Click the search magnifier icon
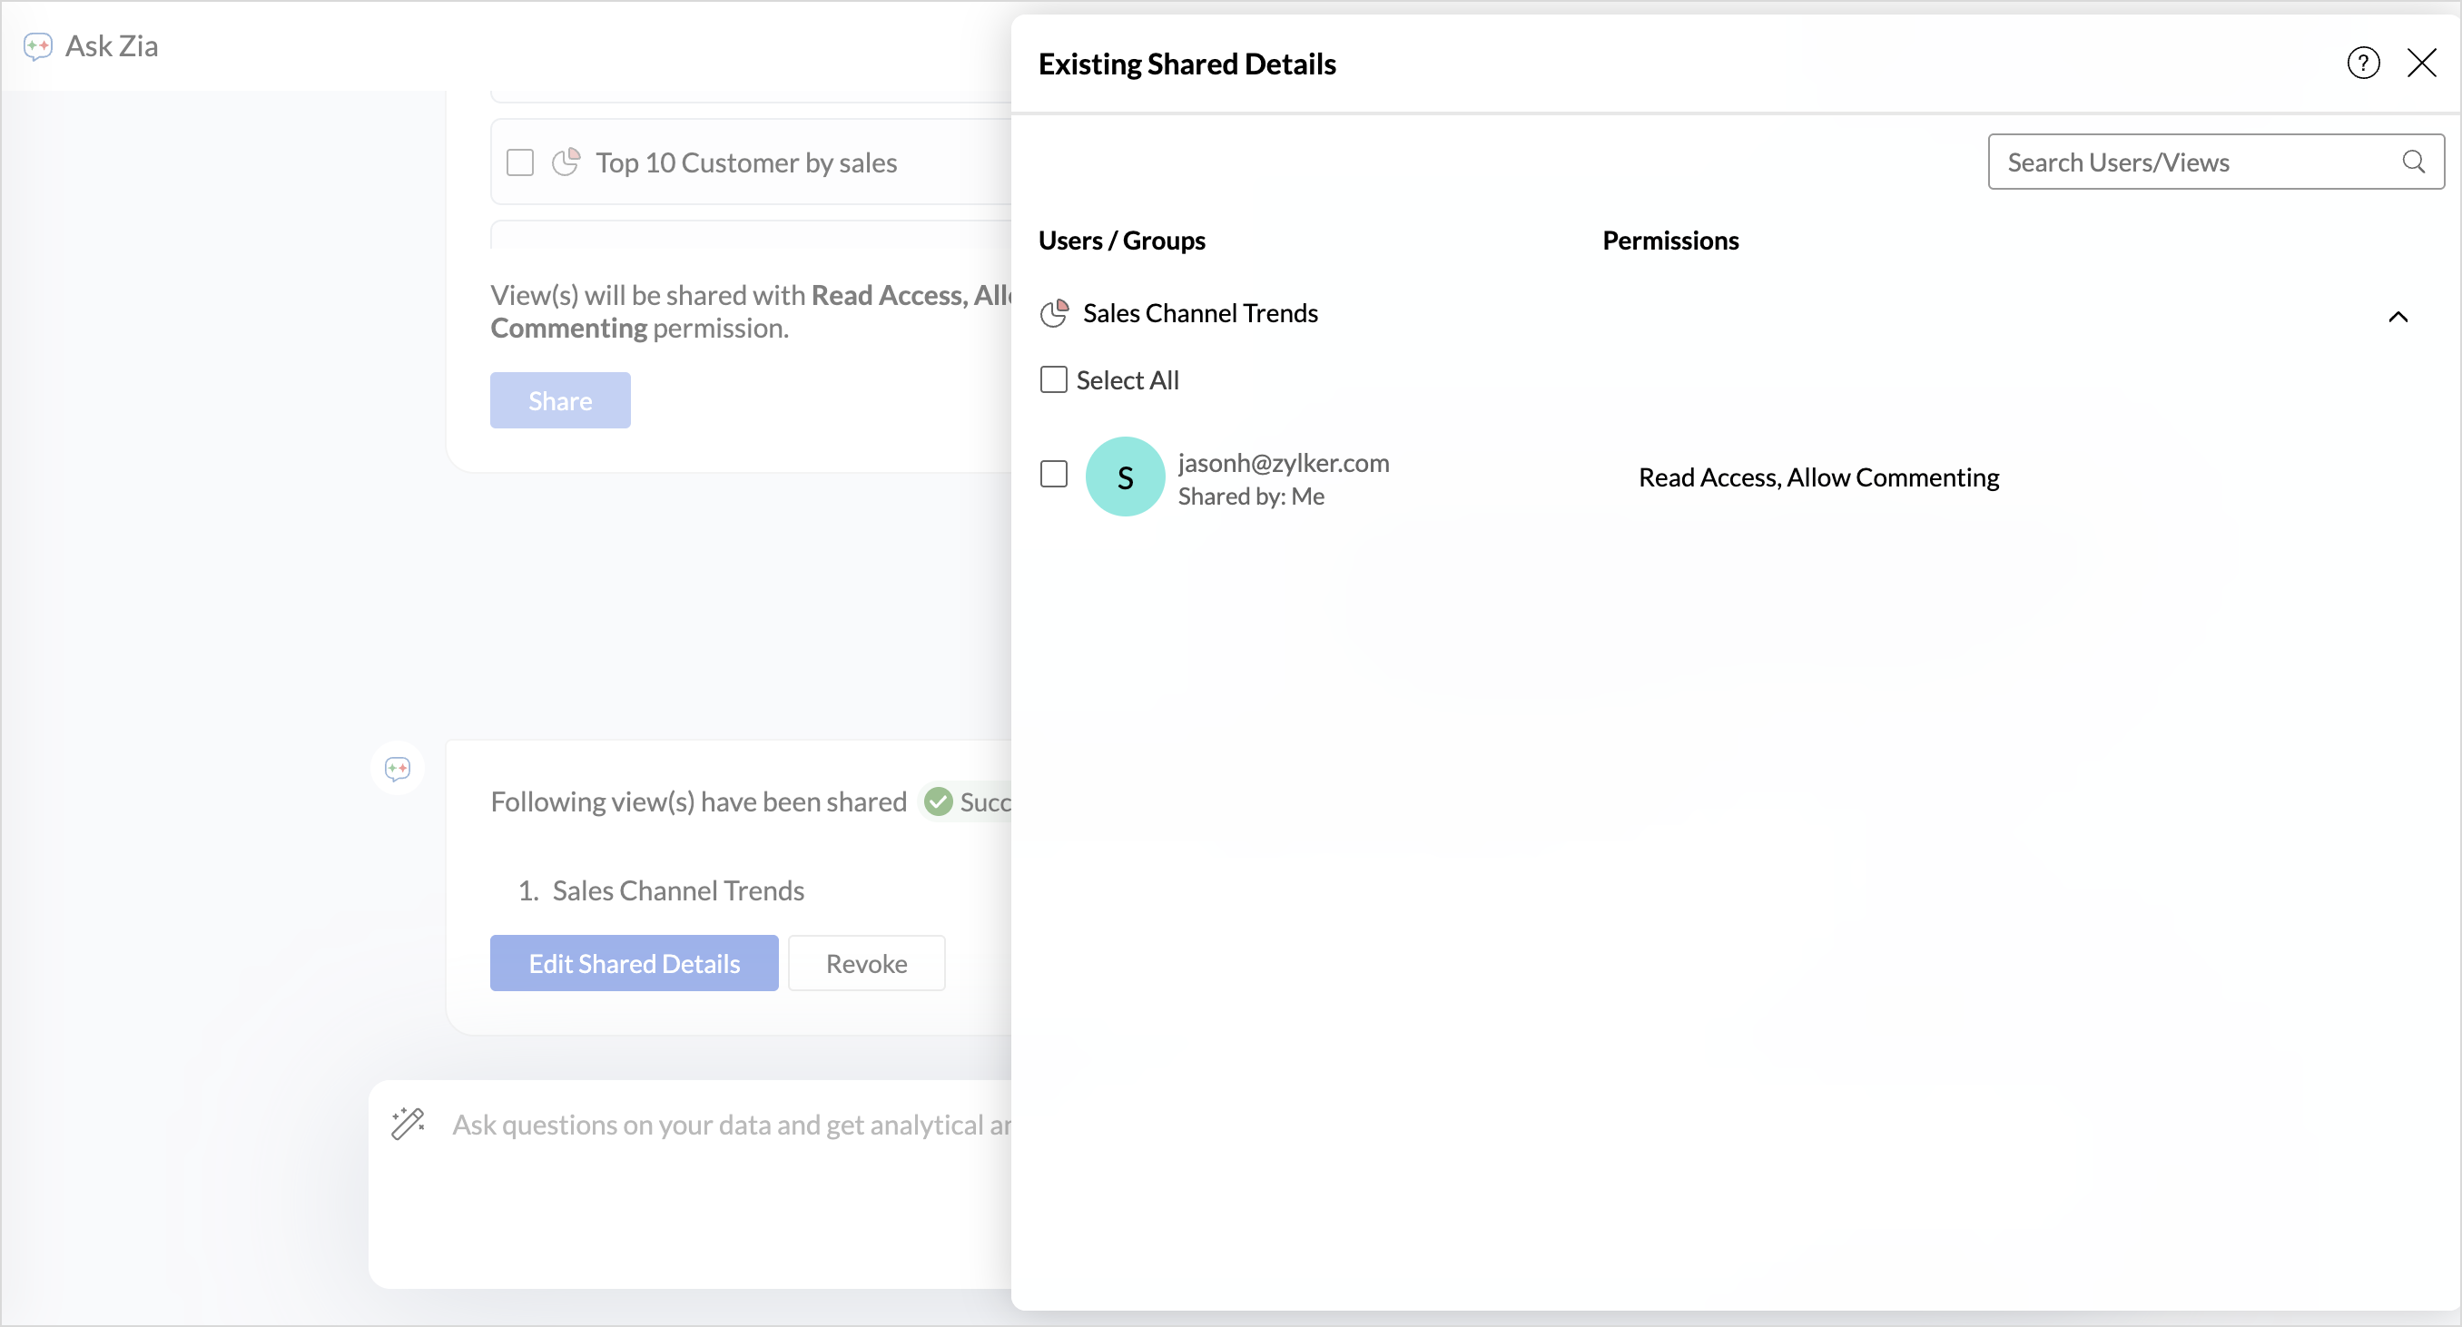Viewport: 2462px width, 1327px height. pos(2413,162)
